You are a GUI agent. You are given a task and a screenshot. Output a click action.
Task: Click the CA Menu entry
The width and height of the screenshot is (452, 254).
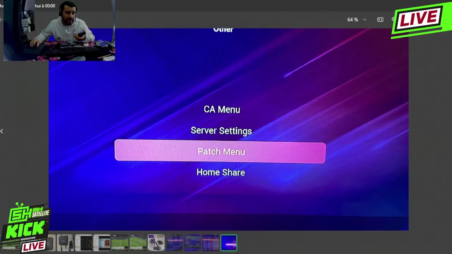click(222, 109)
